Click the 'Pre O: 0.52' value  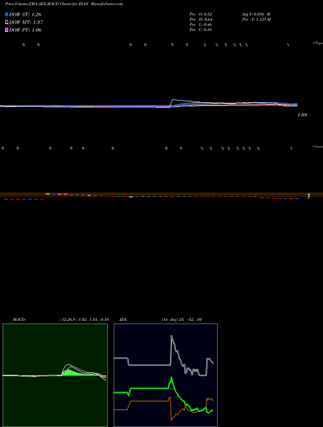pyautogui.click(x=201, y=14)
